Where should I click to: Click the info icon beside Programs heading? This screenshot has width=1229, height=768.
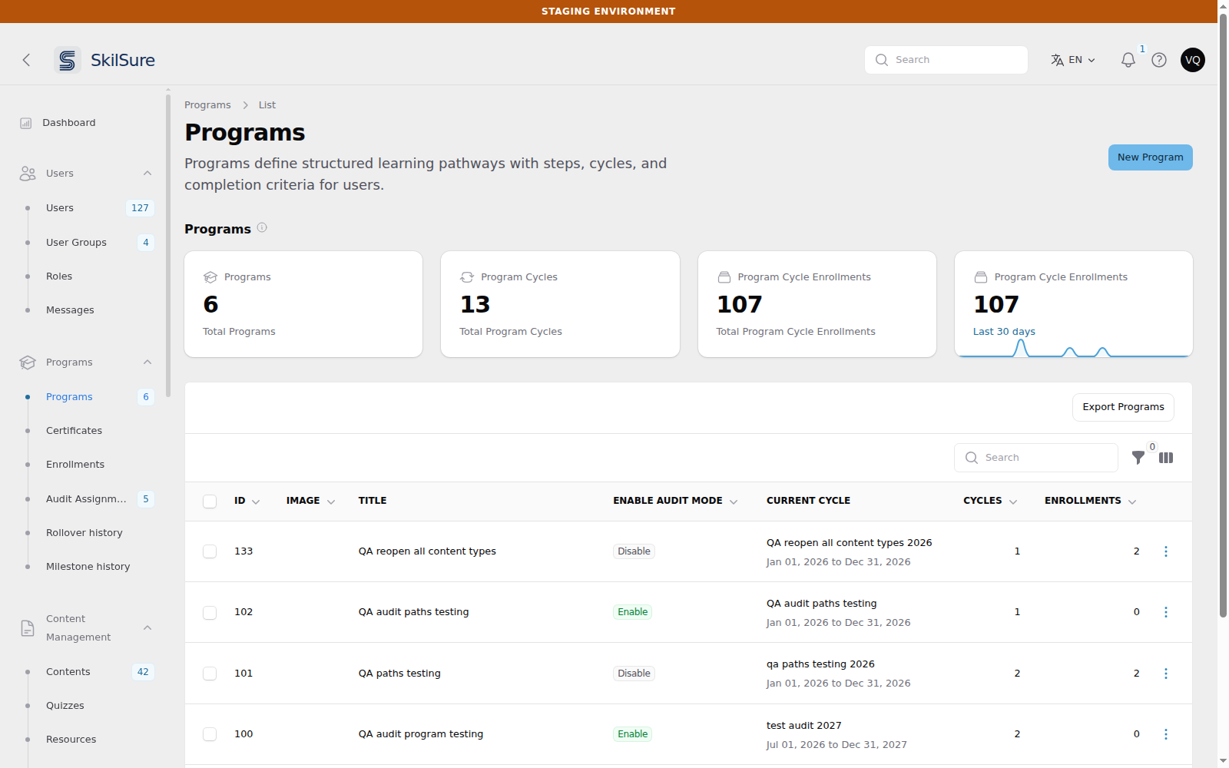point(262,228)
